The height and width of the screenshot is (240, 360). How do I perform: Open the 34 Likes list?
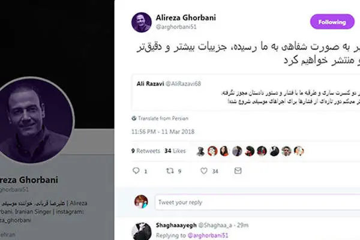coord(175,151)
